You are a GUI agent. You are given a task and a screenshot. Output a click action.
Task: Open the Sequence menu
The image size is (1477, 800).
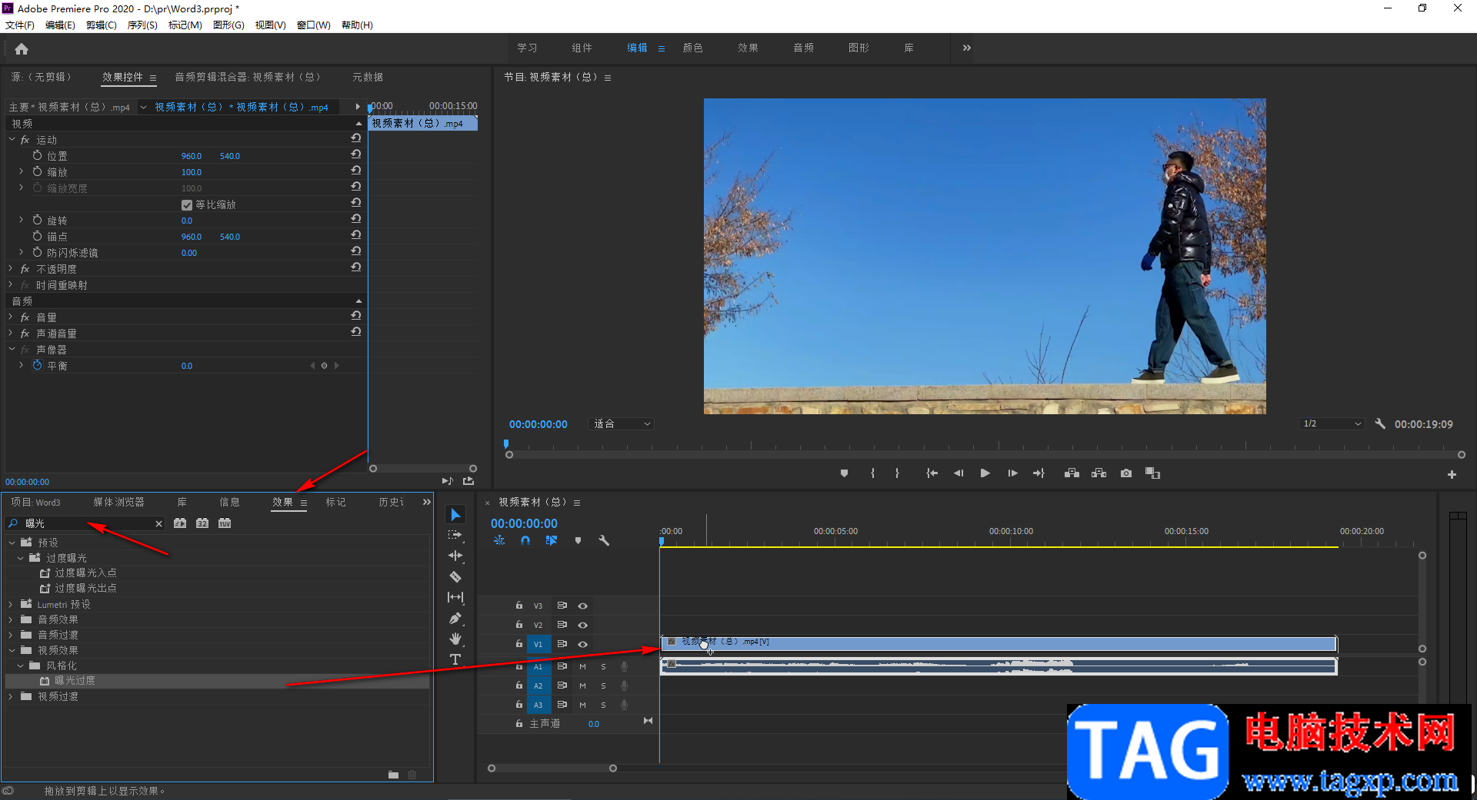point(142,25)
